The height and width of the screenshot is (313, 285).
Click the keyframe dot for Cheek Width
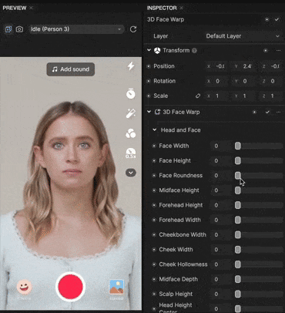click(154, 250)
